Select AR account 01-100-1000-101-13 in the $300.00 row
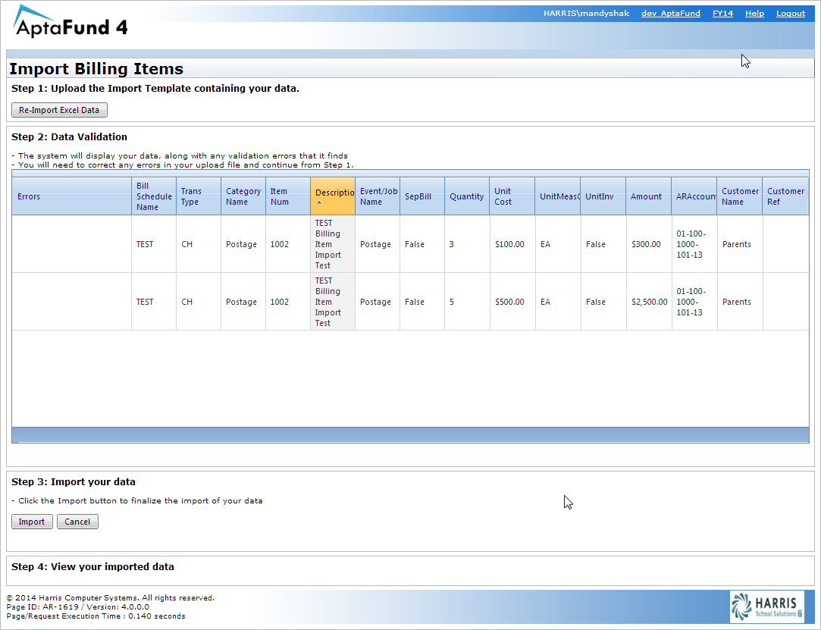821x630 pixels. click(x=694, y=244)
